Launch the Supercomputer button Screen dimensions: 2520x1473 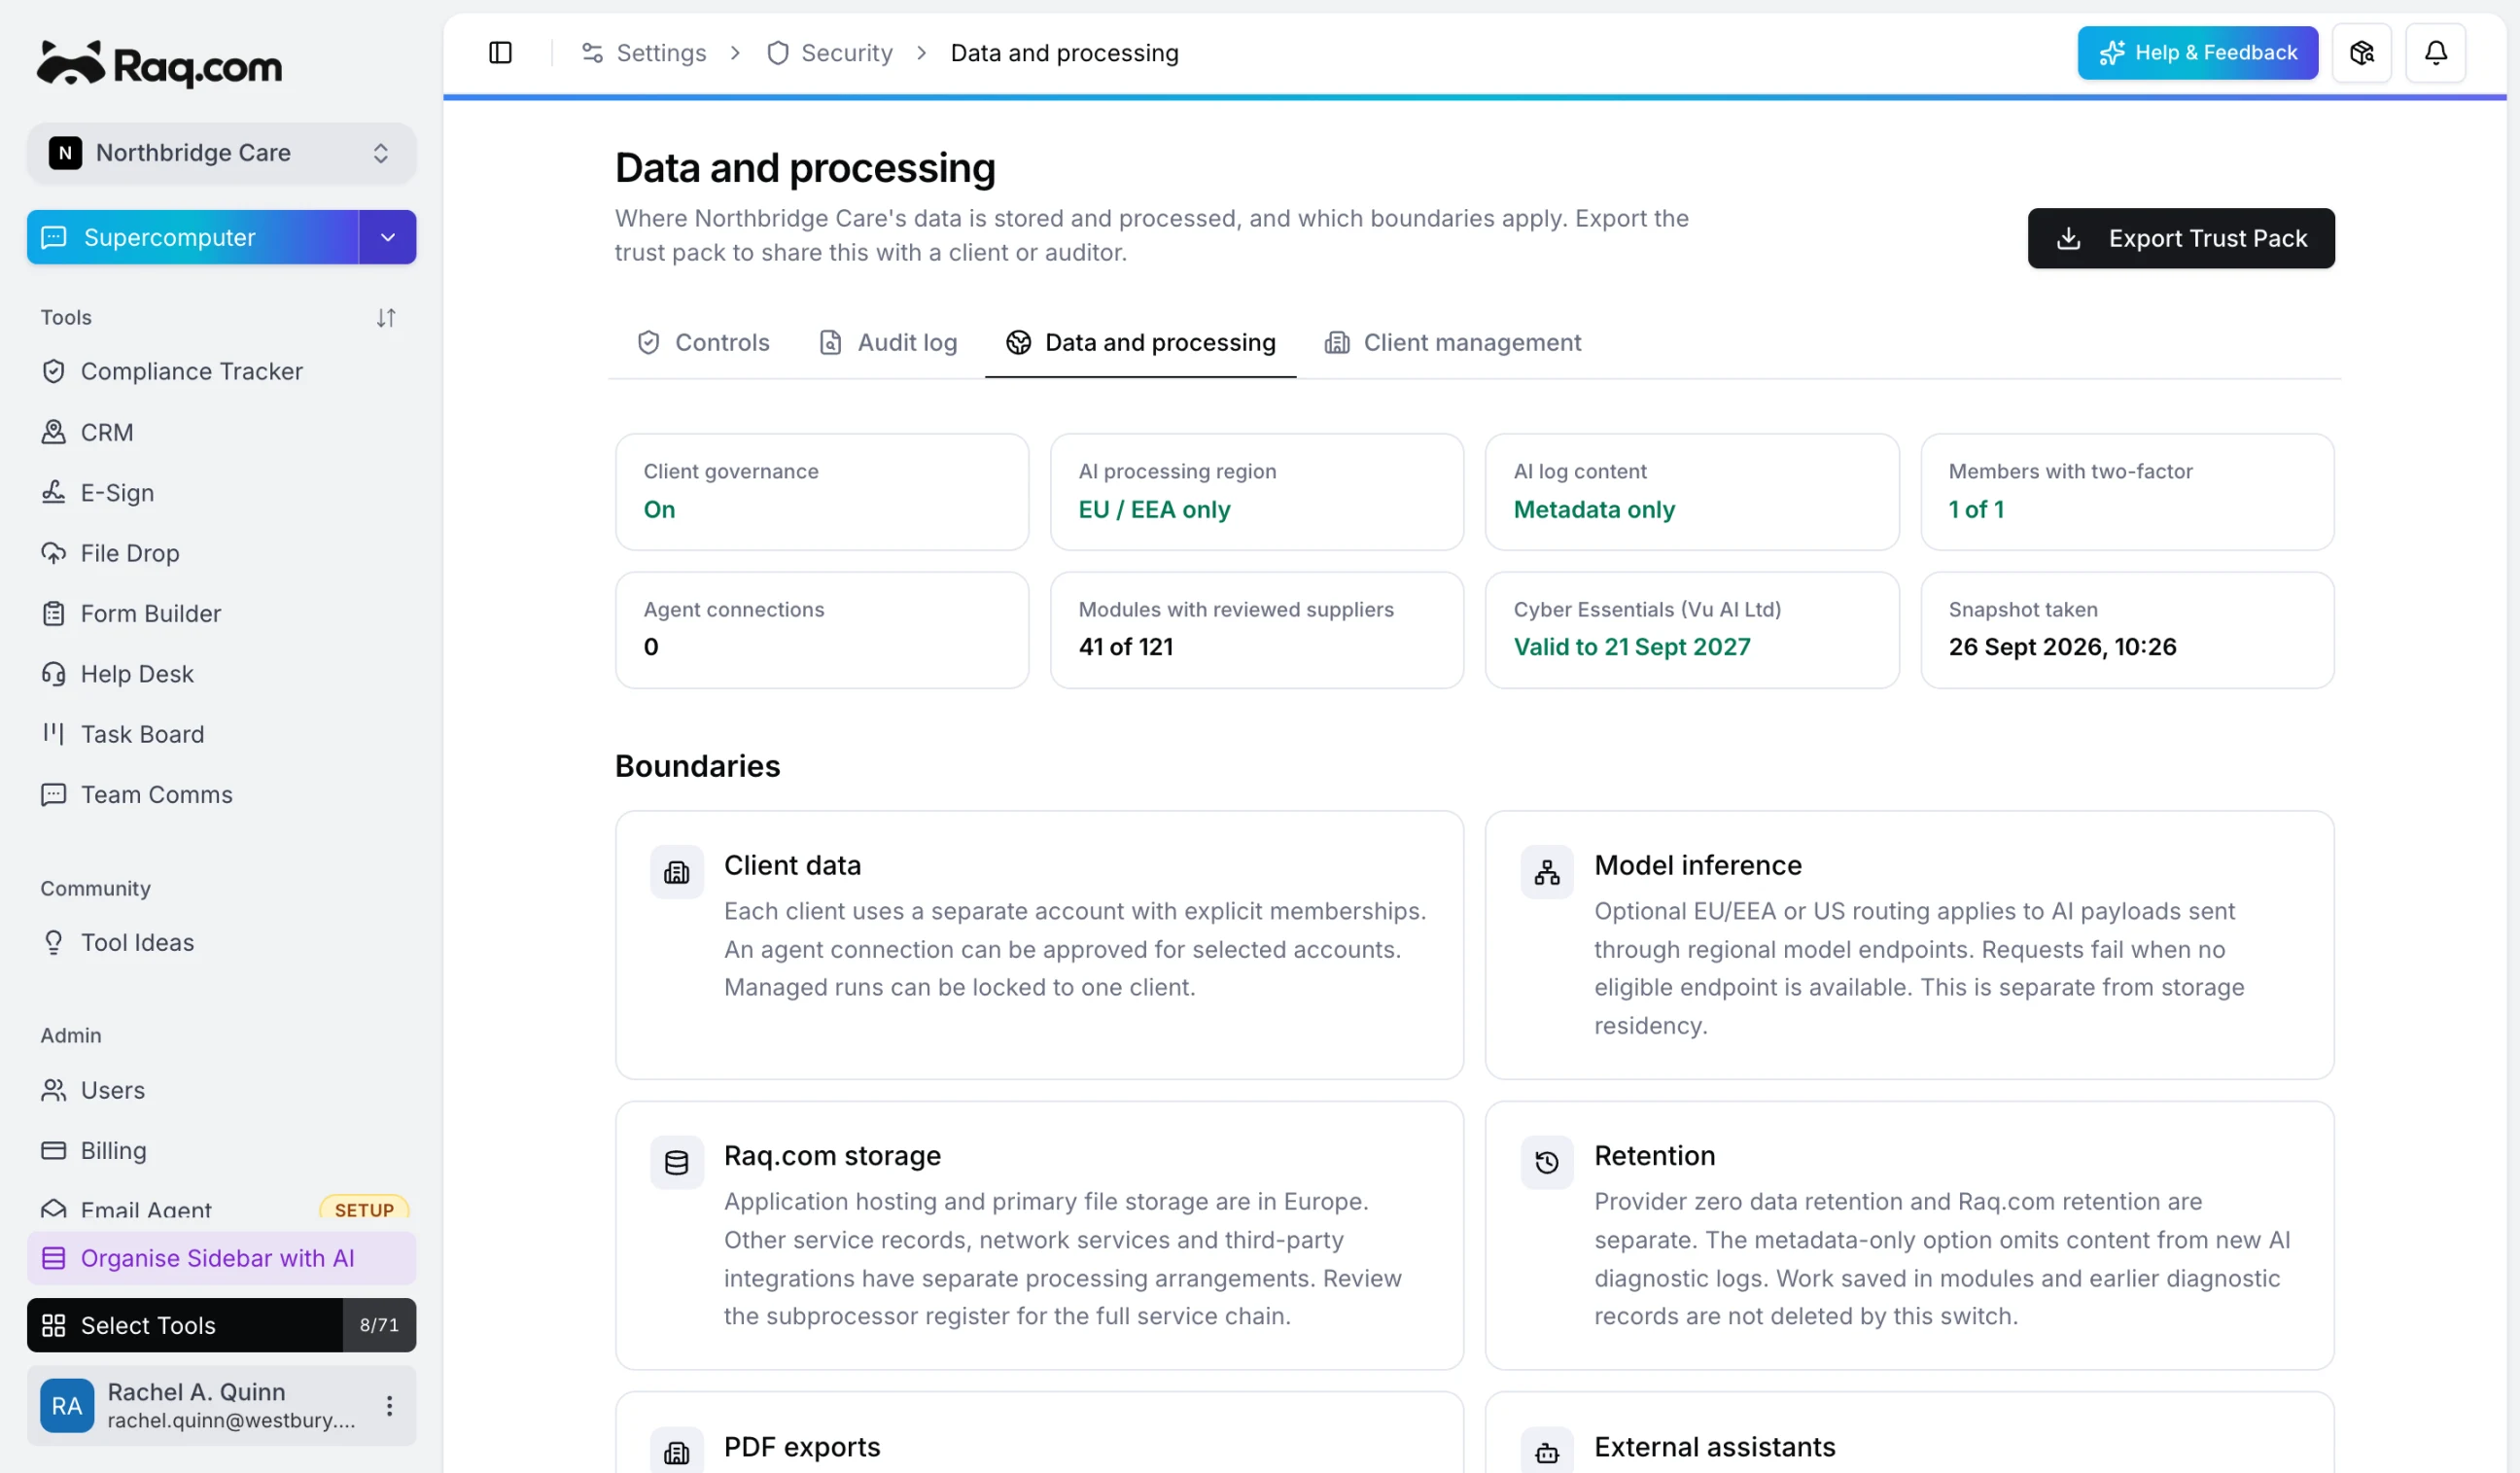192,237
